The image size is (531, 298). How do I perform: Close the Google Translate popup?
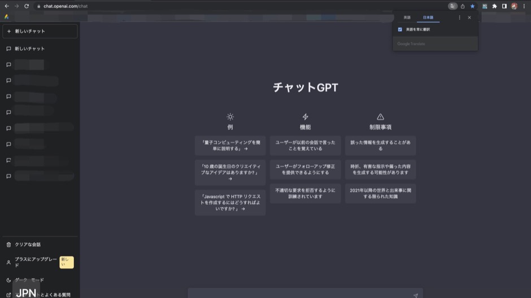click(x=469, y=17)
